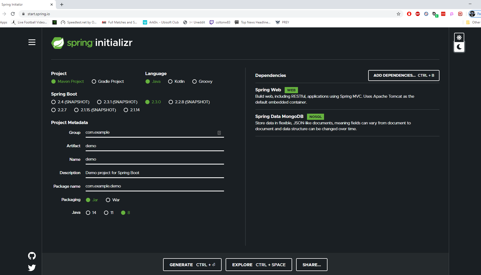Image resolution: width=481 pixels, height=275 pixels.
Task: Select Gradle Project option
Action: pyautogui.click(x=108, y=81)
